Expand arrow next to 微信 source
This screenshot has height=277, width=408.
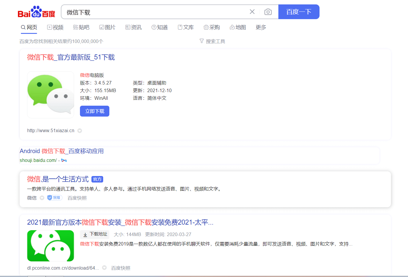click(42, 198)
